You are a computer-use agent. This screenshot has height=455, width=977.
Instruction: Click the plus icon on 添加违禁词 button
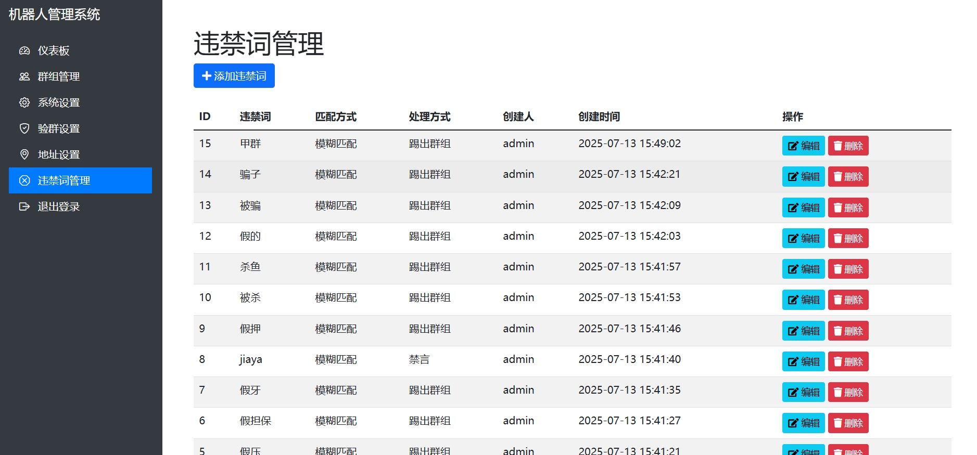(x=207, y=76)
